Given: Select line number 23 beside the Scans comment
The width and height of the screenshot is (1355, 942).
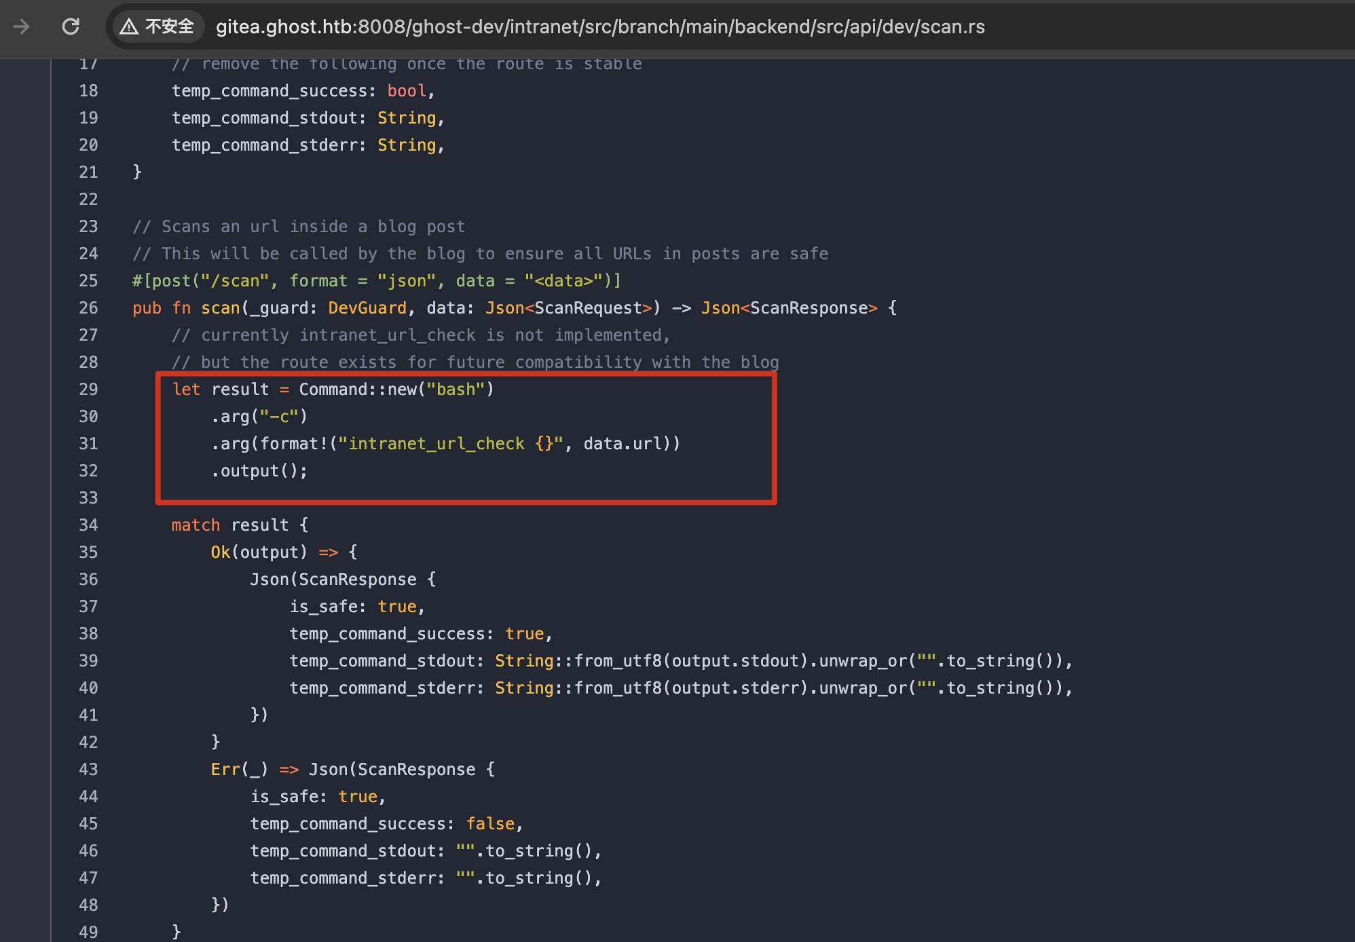Looking at the screenshot, I should (88, 227).
